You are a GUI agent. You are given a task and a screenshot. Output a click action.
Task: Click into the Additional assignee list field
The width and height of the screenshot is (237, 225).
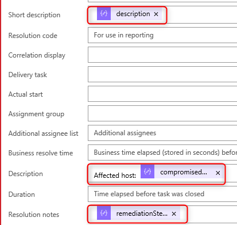point(162,133)
